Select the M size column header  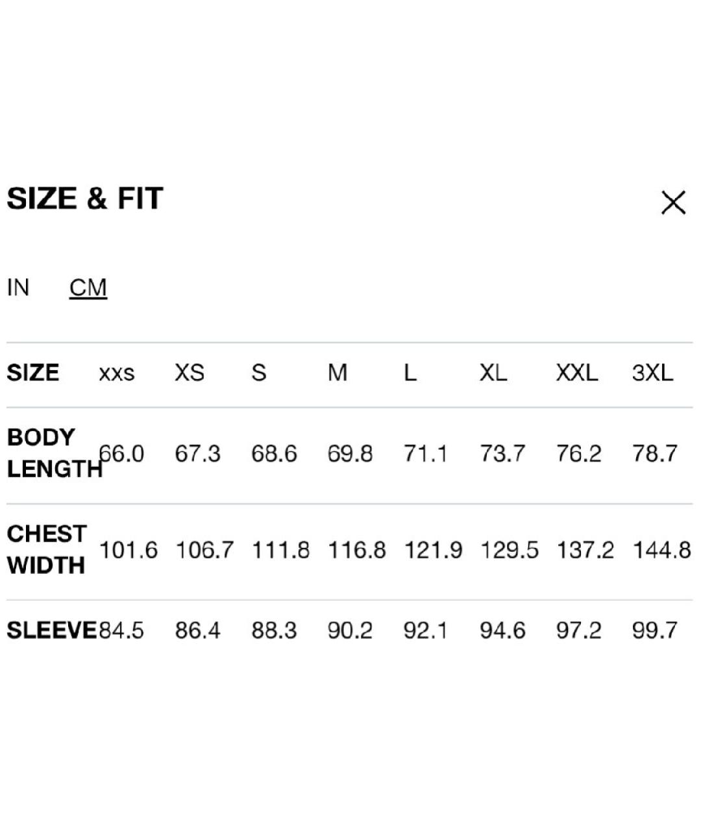pos(338,373)
